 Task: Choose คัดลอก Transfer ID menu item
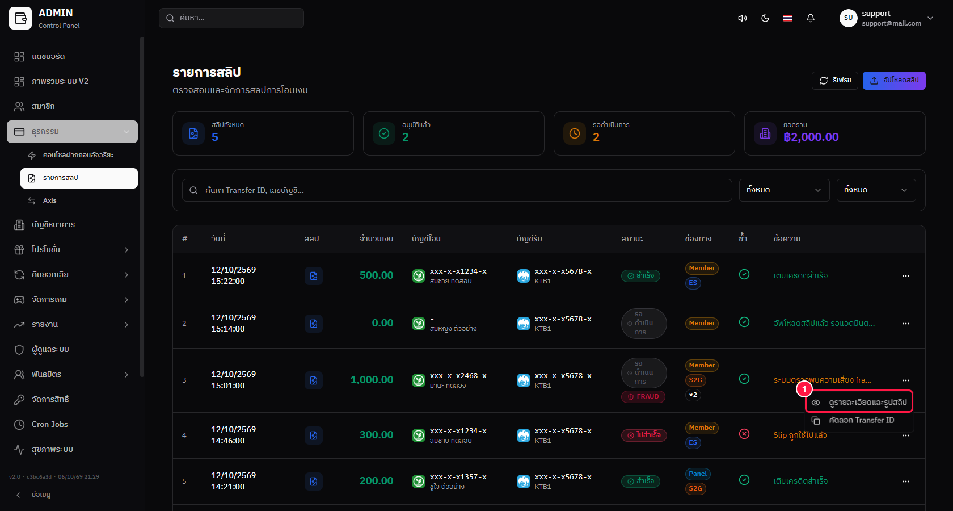coord(859,421)
